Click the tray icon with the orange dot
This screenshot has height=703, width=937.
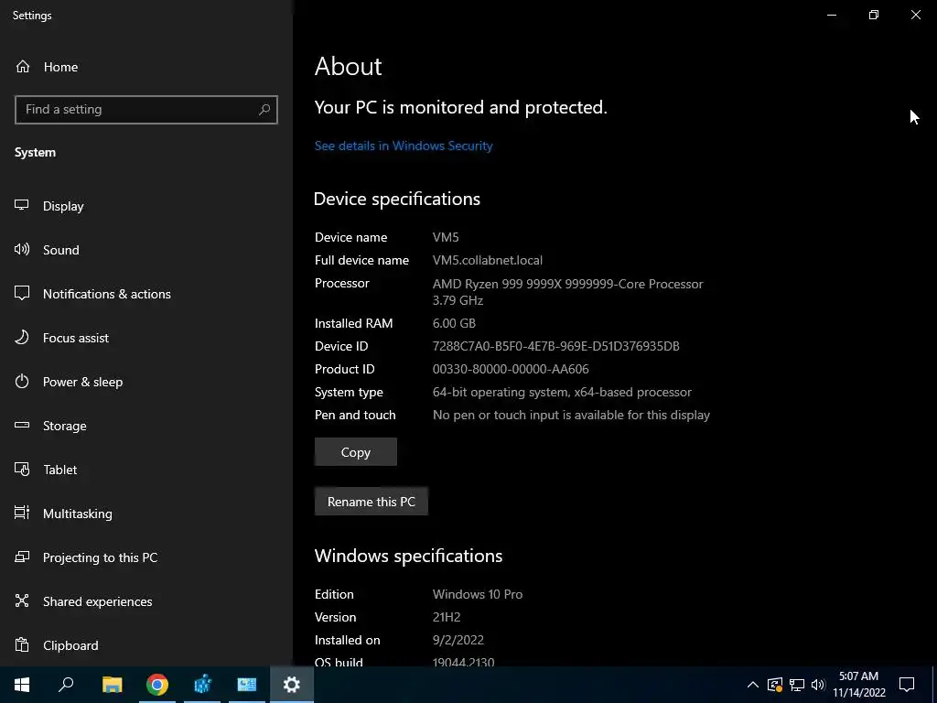[775, 685]
